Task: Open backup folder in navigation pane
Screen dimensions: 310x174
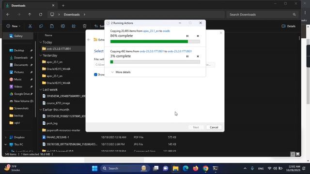Action: pos(18,116)
